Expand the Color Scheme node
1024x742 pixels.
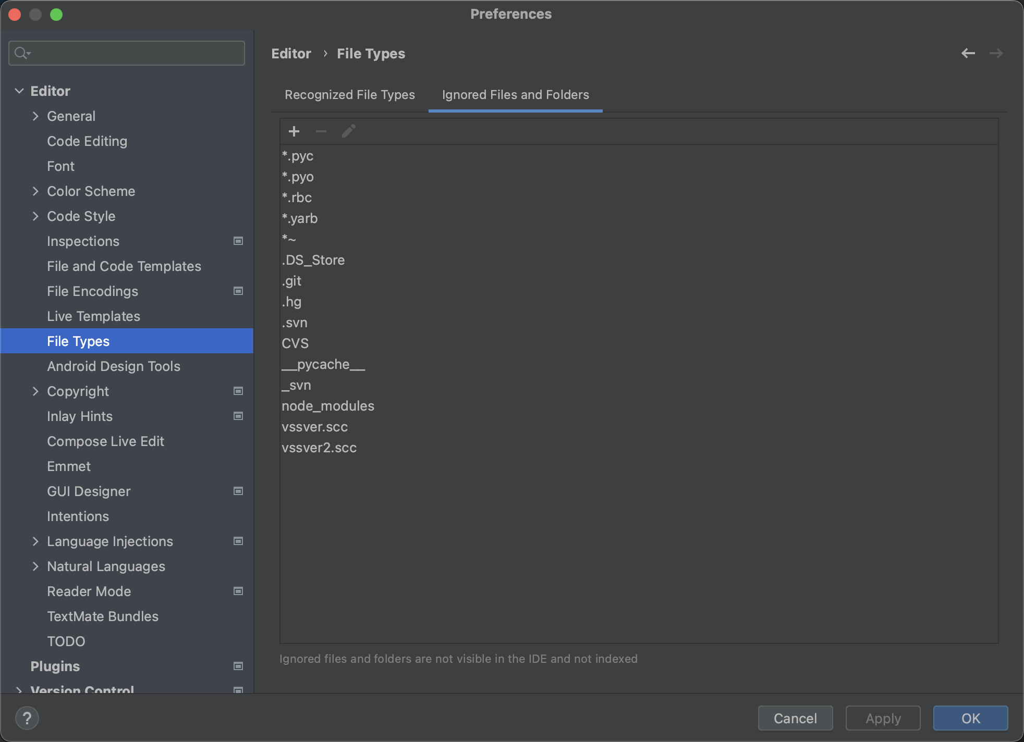[x=35, y=191]
